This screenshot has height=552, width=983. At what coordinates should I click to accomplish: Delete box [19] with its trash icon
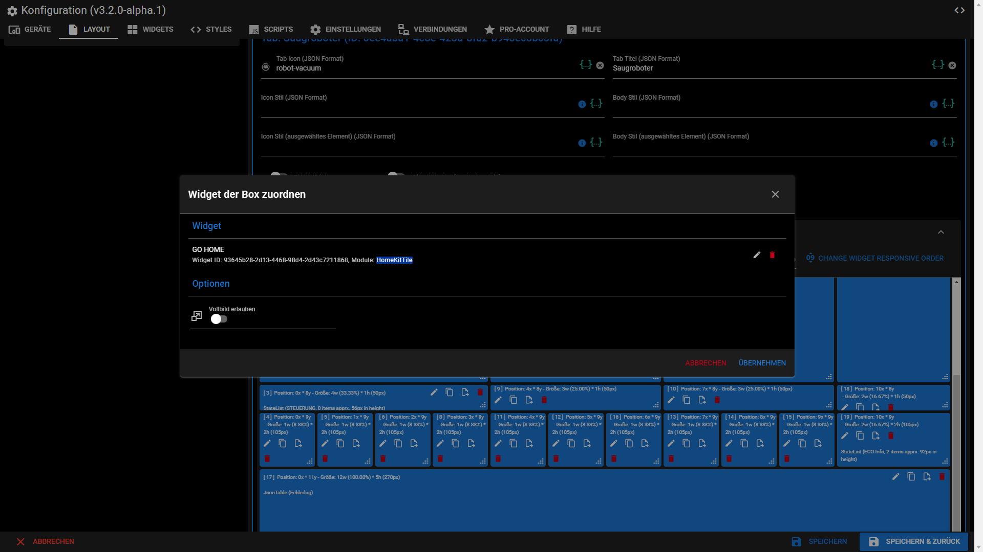(891, 436)
